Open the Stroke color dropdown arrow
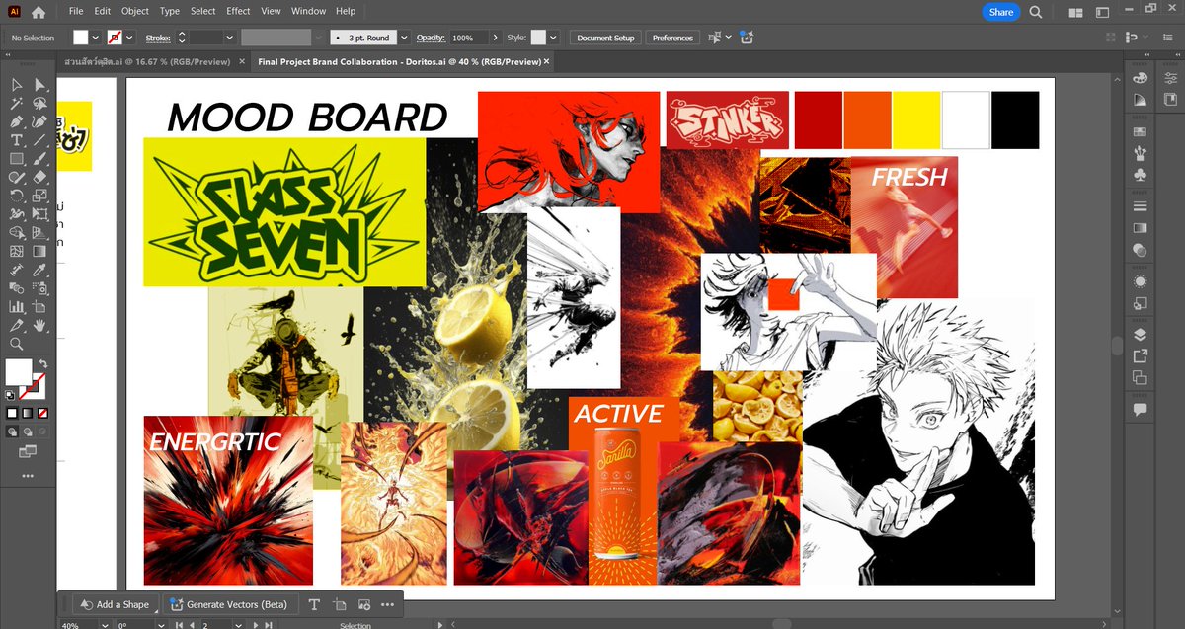1185x629 pixels. (130, 38)
